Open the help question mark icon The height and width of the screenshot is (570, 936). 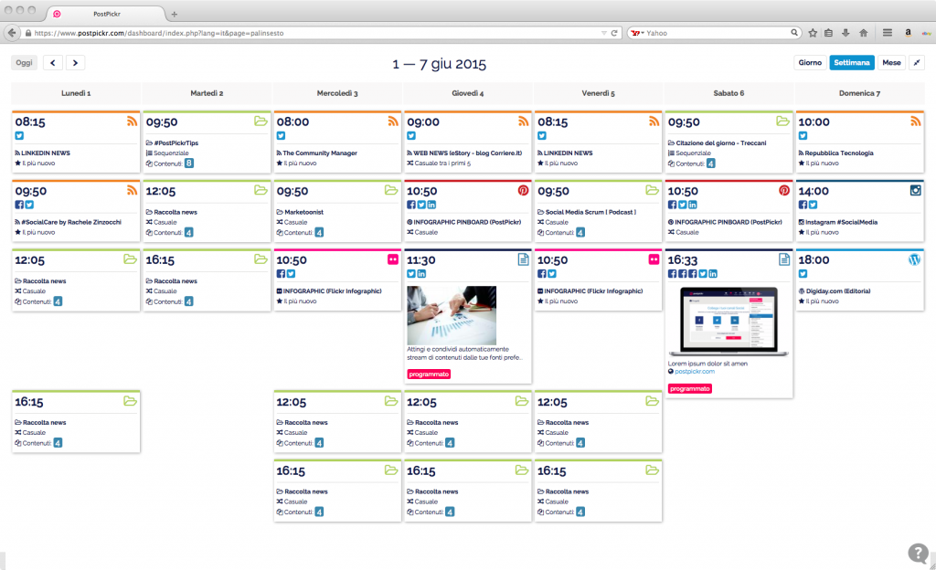pos(918,553)
